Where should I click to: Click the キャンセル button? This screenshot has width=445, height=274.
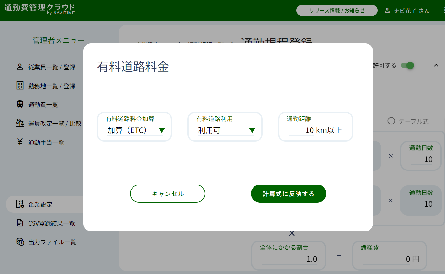click(x=168, y=194)
